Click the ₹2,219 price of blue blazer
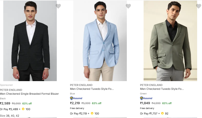Viewport: 202px width, 118px height. click(x=75, y=103)
